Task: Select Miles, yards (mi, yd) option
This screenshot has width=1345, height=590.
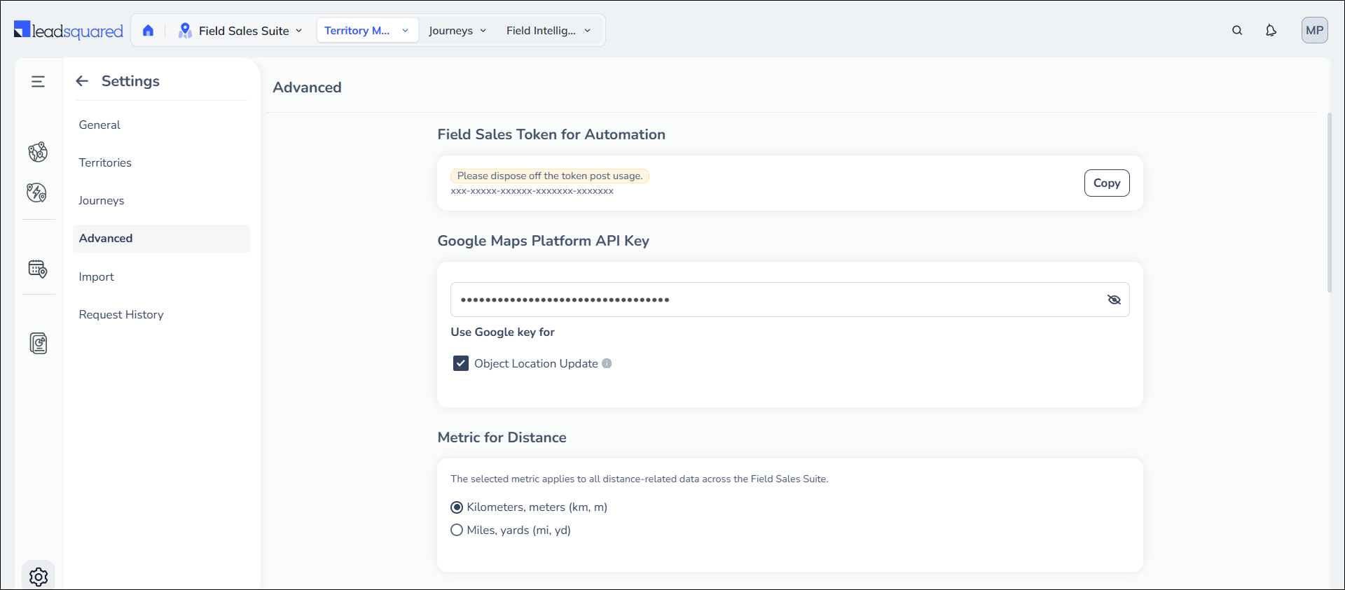Action: coord(457,530)
